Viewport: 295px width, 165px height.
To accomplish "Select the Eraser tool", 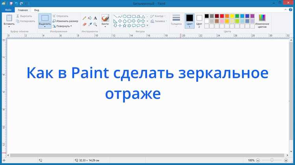I will tap(84, 24).
